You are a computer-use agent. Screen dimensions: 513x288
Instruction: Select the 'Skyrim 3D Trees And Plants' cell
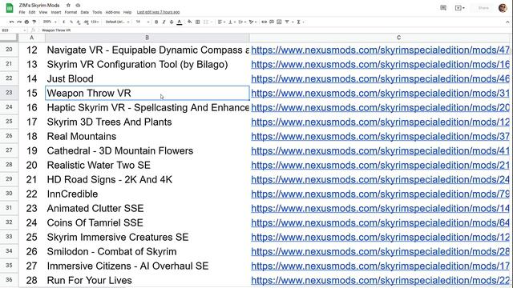click(147, 122)
